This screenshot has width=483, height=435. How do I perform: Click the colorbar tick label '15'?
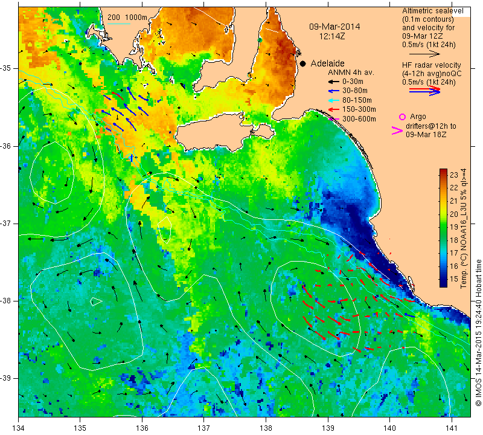click(454, 279)
